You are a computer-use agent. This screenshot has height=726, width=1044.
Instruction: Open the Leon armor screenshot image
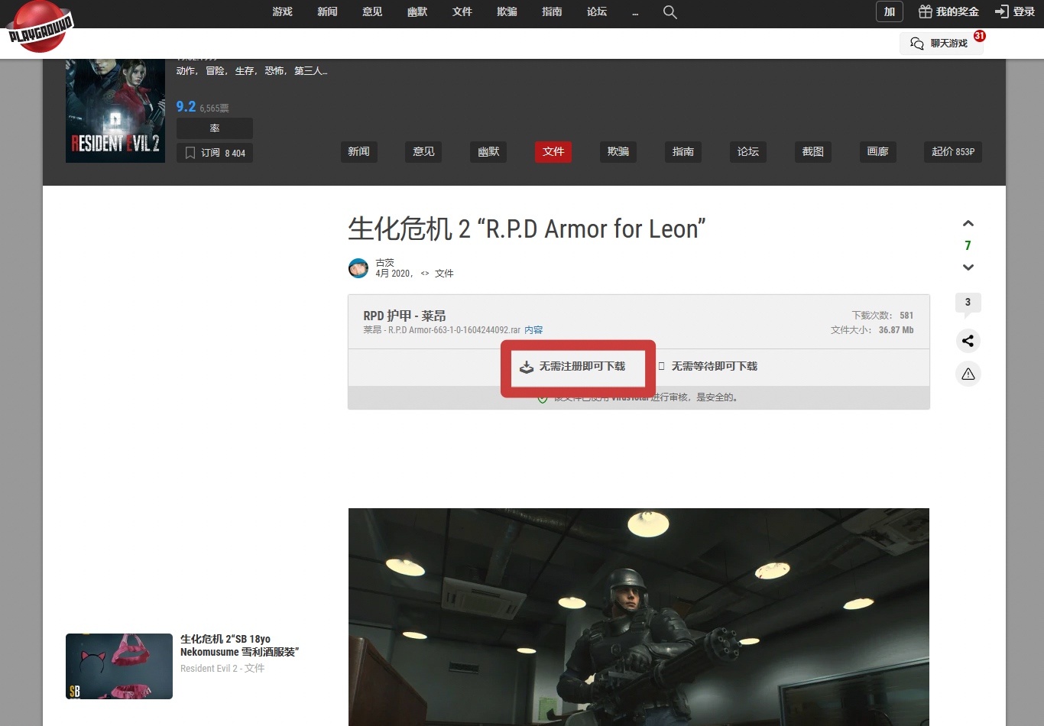coord(639,617)
